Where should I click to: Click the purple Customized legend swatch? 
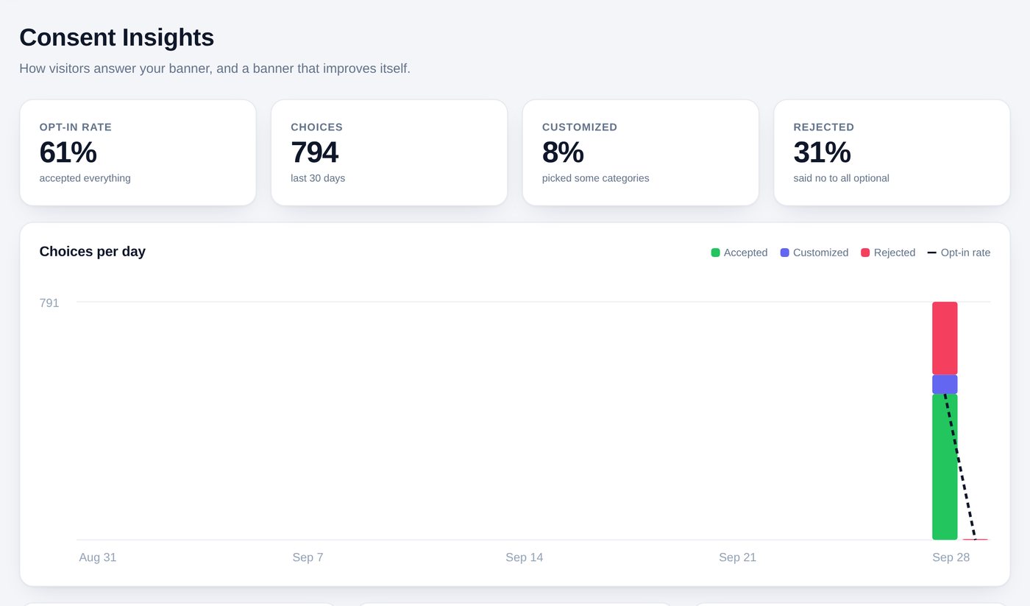click(x=785, y=253)
